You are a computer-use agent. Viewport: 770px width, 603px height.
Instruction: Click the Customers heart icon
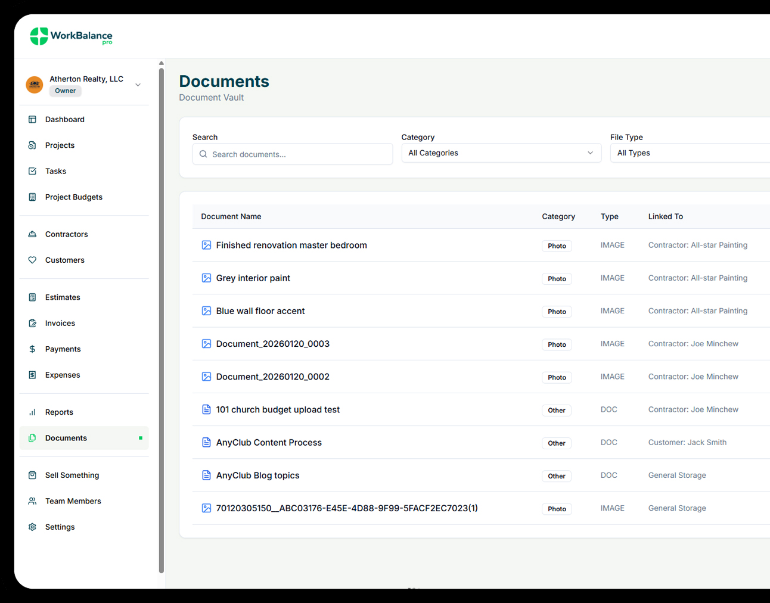[32, 260]
